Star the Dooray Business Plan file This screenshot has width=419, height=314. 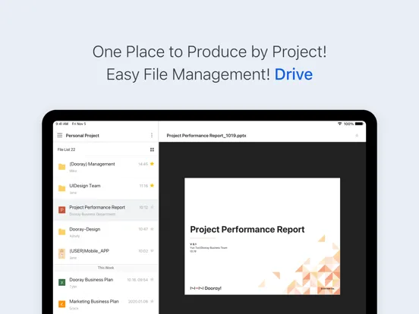pyautogui.click(x=152, y=280)
